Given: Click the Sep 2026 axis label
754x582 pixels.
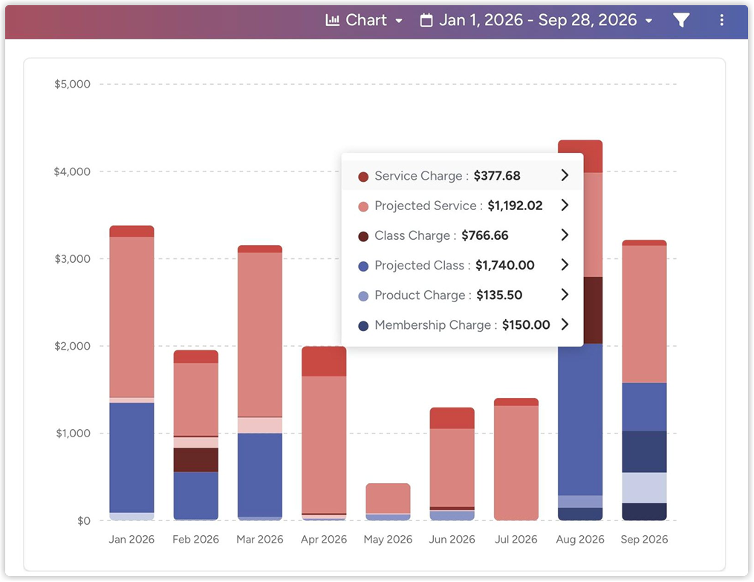Looking at the screenshot, I should click(644, 539).
